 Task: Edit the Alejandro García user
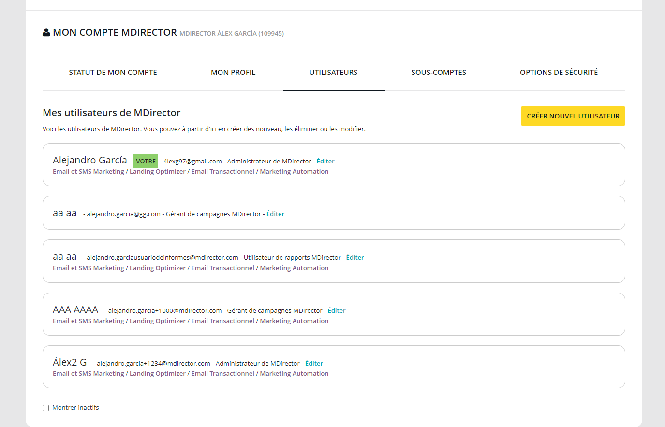[x=325, y=162]
